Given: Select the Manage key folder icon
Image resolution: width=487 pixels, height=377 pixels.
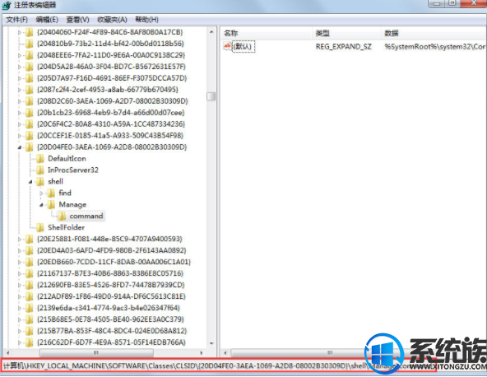Looking at the screenshot, I should pos(51,204).
